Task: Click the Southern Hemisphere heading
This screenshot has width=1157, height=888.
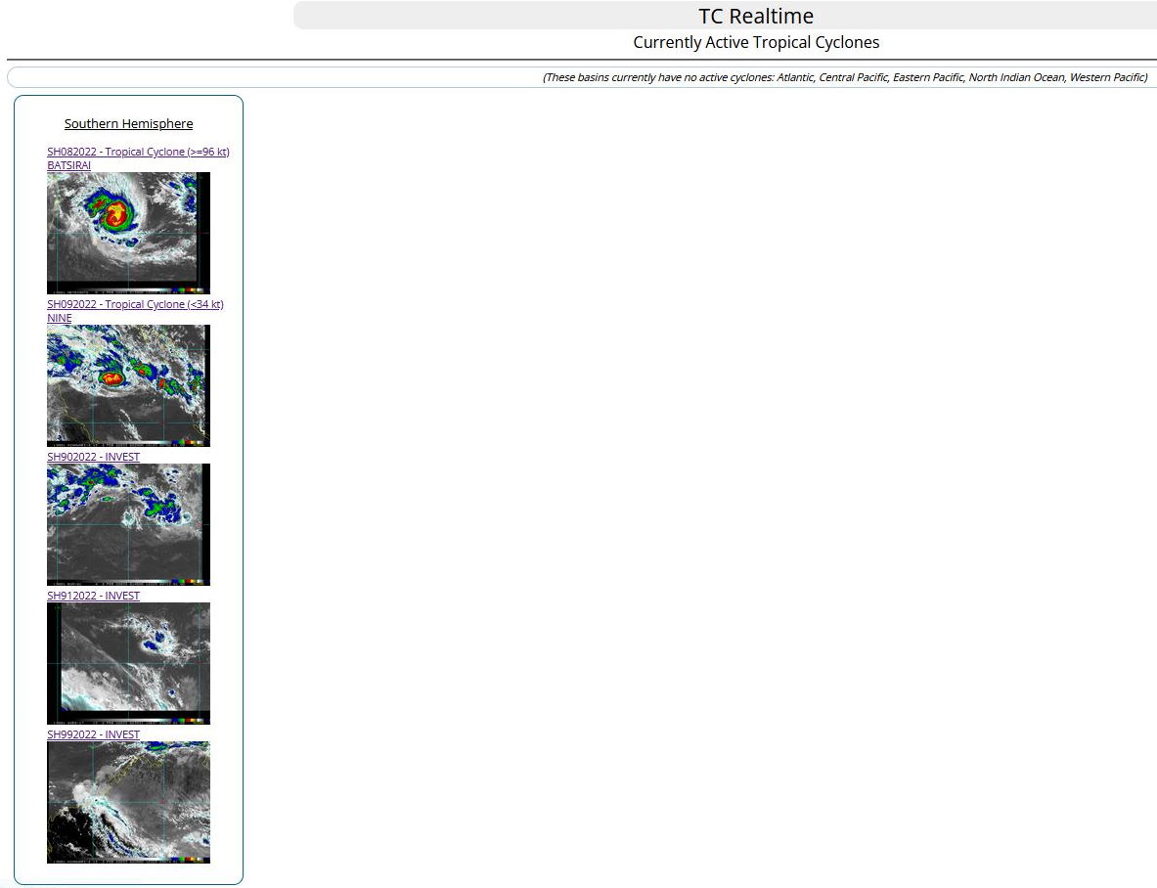Action: click(128, 123)
